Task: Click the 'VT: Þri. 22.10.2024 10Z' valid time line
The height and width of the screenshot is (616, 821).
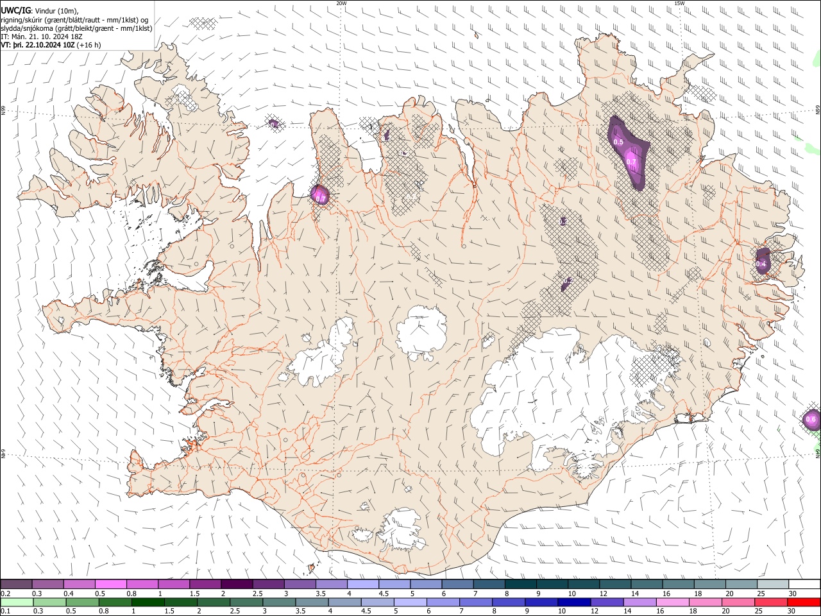Action: [38, 45]
